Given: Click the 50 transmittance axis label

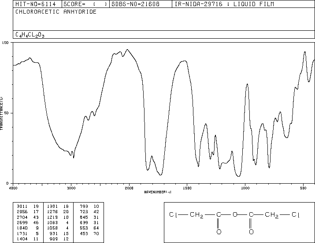Looking at the screenshot, I should coord(7,113).
